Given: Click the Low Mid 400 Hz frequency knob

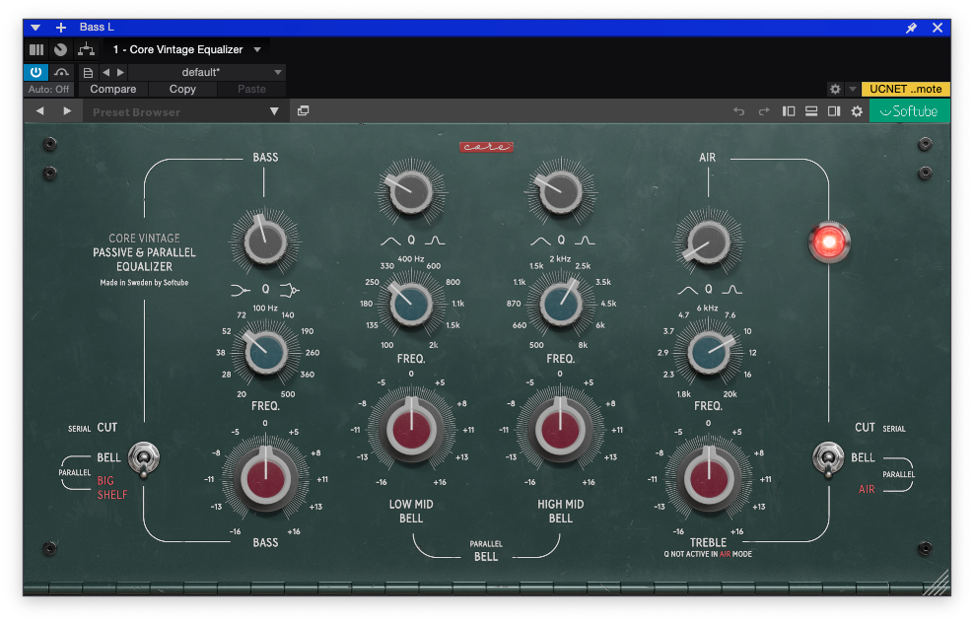Looking at the screenshot, I should pyautogui.click(x=410, y=304).
